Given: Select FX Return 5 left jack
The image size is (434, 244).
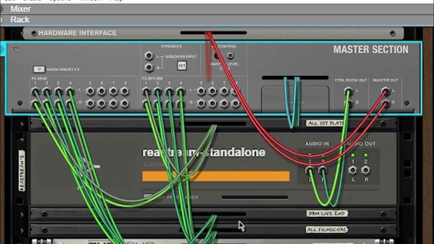Looking at the screenshot, I should pos(201,91).
